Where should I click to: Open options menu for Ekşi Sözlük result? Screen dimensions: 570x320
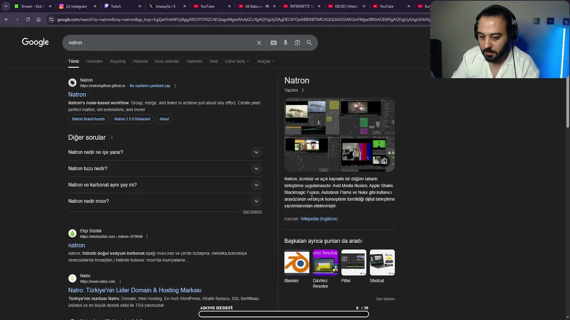click(147, 236)
